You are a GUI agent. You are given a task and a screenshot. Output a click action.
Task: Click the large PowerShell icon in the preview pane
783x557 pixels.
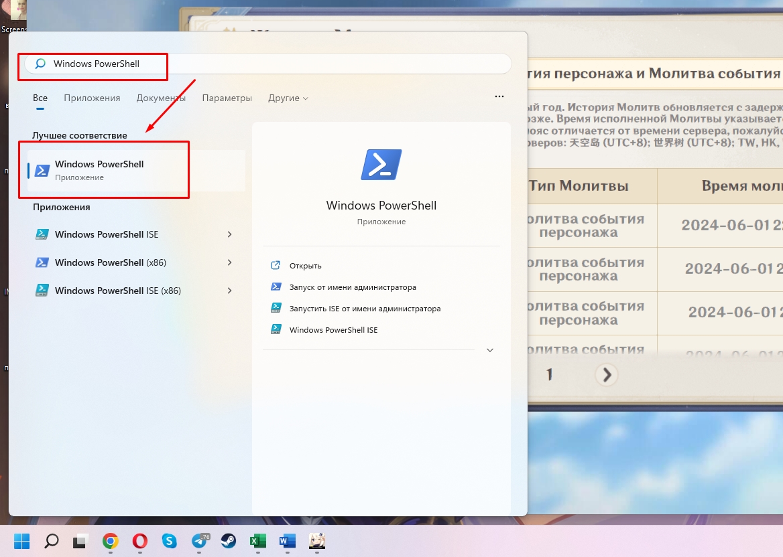coord(381,165)
